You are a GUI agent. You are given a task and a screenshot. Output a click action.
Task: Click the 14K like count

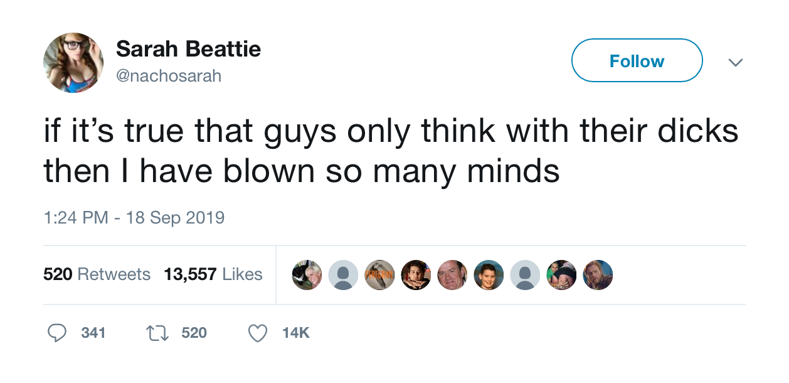tap(296, 333)
